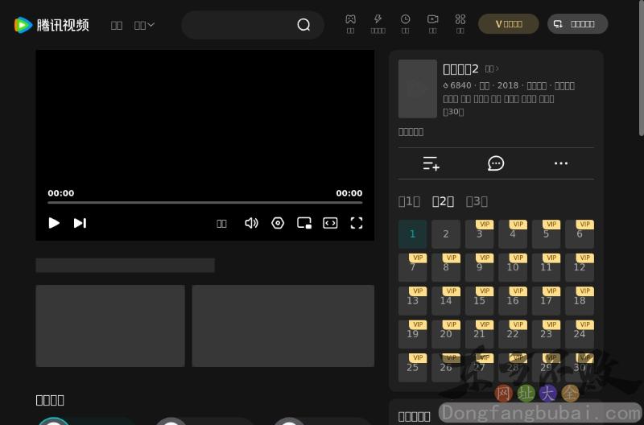Enter fullscreen using the corner brackets icon
The width and height of the screenshot is (644, 425).
pos(357,223)
